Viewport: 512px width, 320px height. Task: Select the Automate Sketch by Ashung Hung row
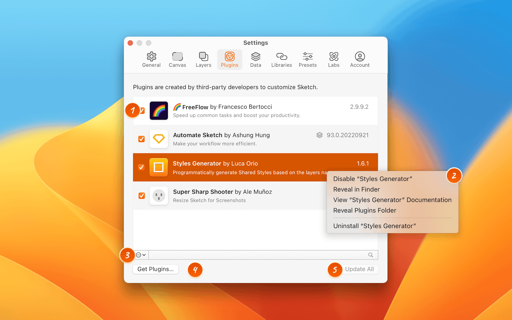255,139
